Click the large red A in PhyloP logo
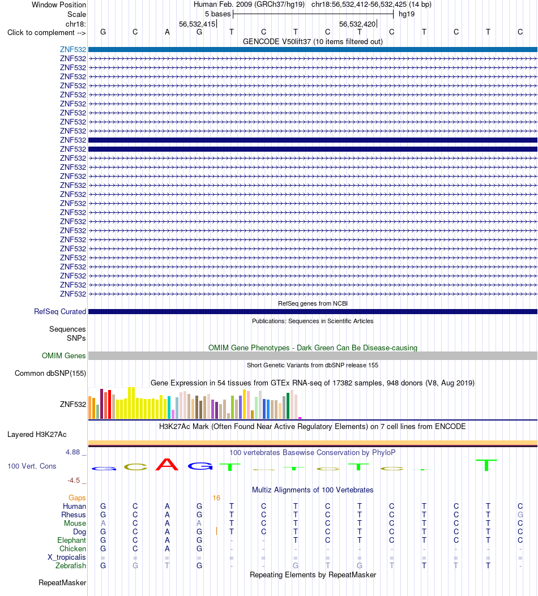This screenshot has height=596, width=538. click(x=167, y=465)
